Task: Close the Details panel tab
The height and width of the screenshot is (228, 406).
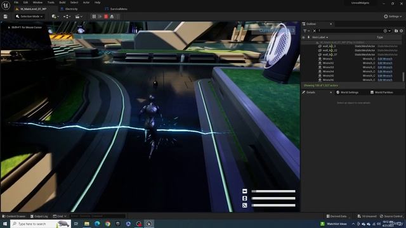Action: click(331, 92)
